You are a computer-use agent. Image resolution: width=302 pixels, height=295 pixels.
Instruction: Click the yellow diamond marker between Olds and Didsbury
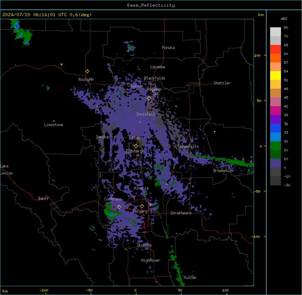click(136, 146)
